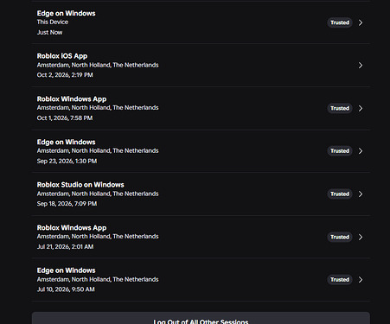Select 'Roblox Windows App' title dated Jul 21
Viewport: 390px width, 324px height.
coord(72,228)
